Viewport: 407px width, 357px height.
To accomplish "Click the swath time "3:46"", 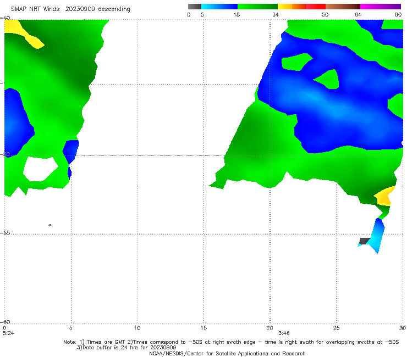I will coord(284,333).
